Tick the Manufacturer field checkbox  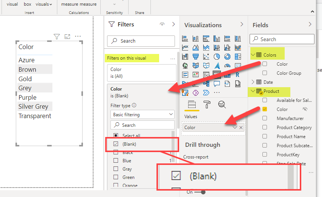(x=265, y=119)
